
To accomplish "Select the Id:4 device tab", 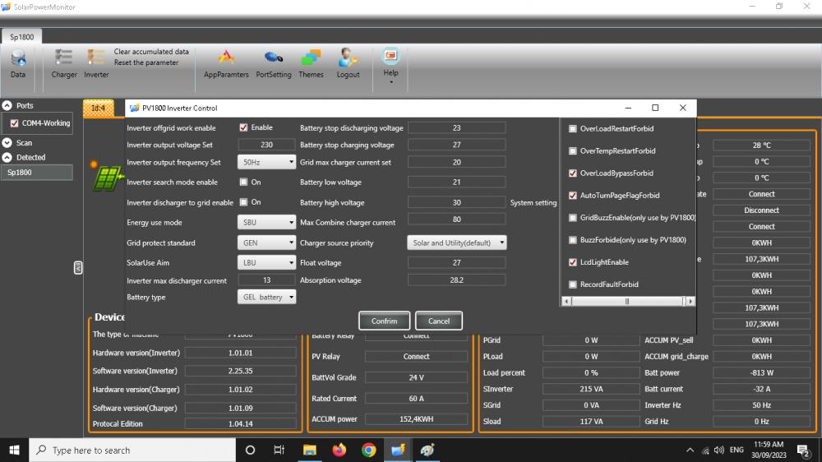I will (98, 108).
